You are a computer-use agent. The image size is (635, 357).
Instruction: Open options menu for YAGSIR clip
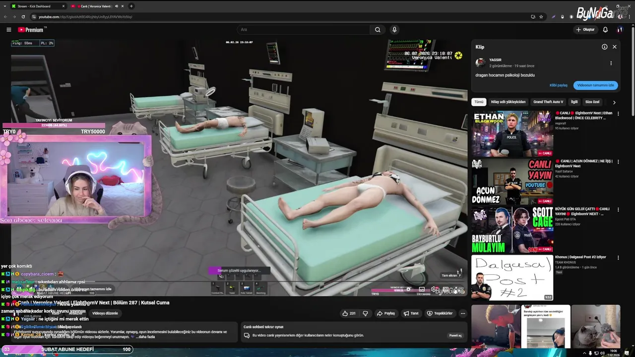click(611, 63)
